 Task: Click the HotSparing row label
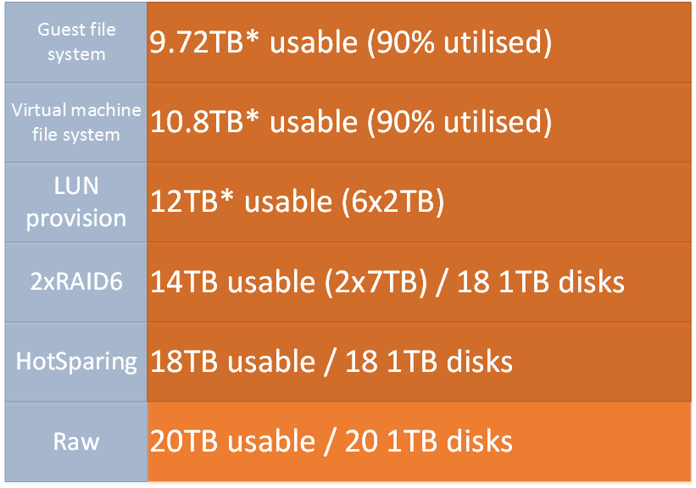[x=76, y=362]
